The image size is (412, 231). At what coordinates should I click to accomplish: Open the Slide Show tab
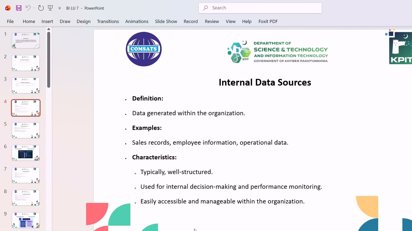tap(166, 21)
